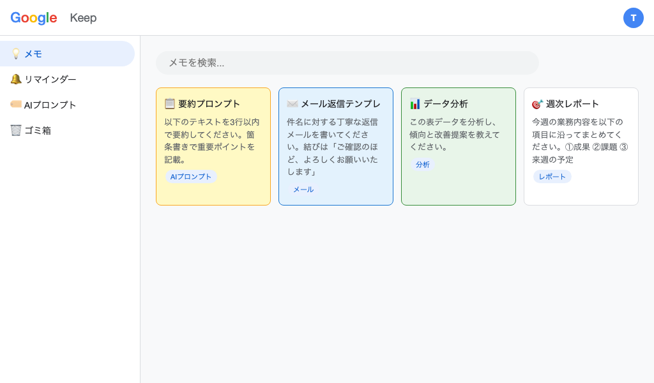
Task: Open the T account avatar
Action: (634, 18)
